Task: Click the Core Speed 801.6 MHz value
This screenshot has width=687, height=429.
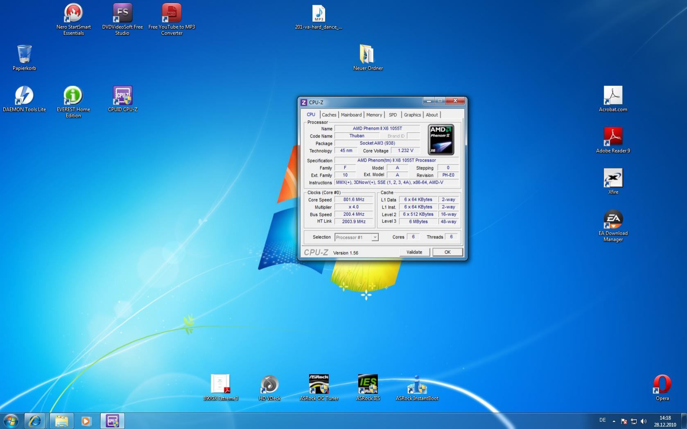Action: point(354,200)
